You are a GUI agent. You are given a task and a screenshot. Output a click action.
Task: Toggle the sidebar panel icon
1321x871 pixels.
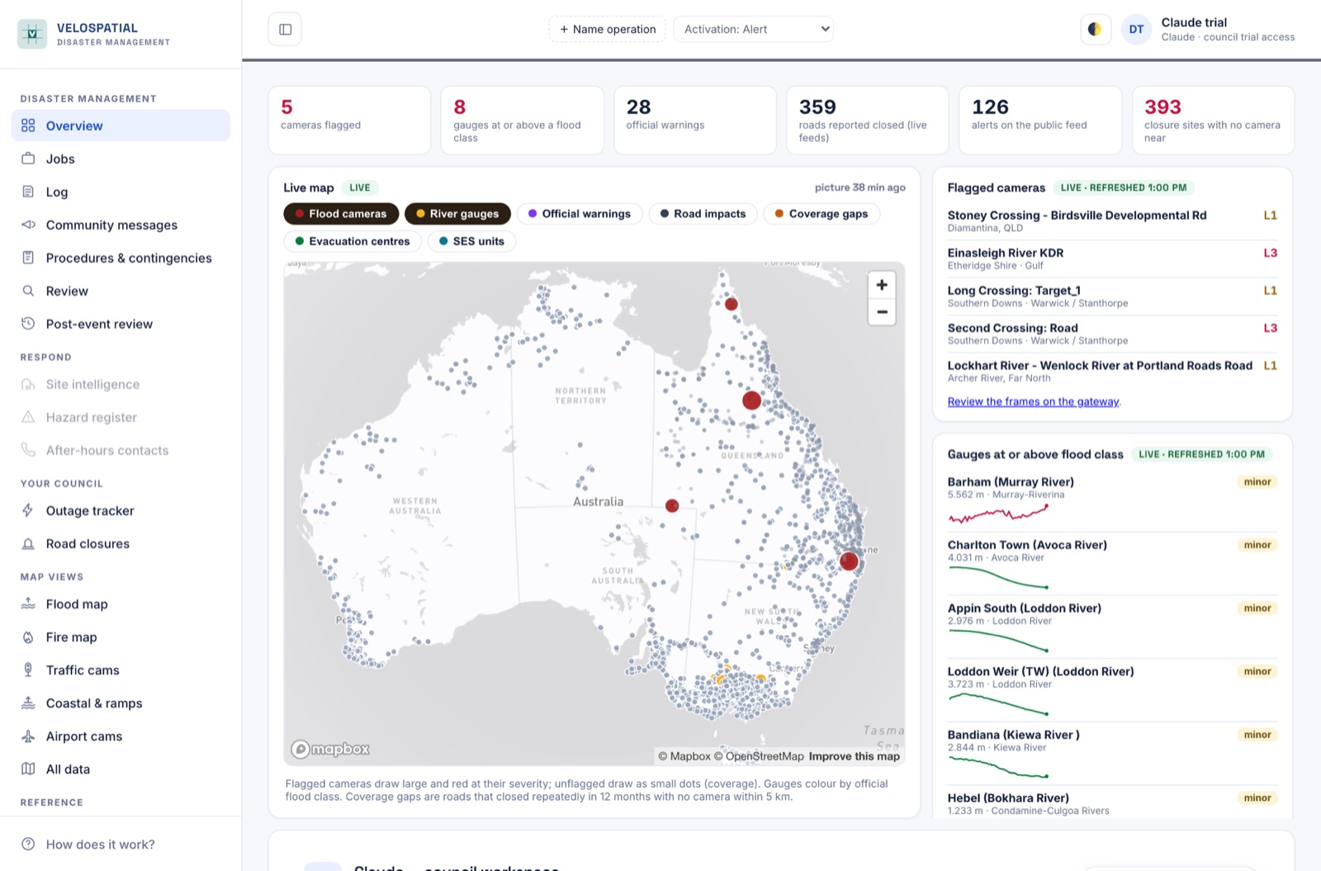pyautogui.click(x=285, y=30)
